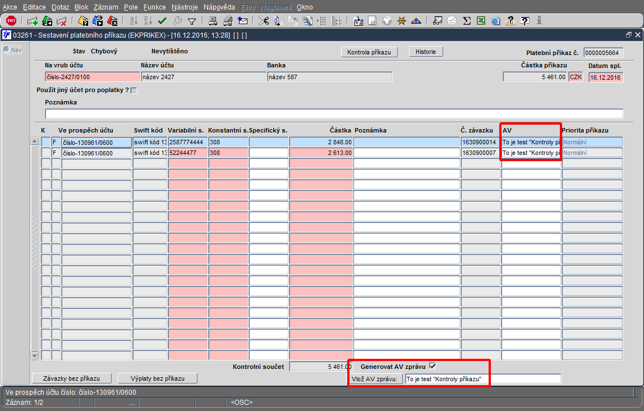Click the green checkmark save icon

click(x=162, y=21)
